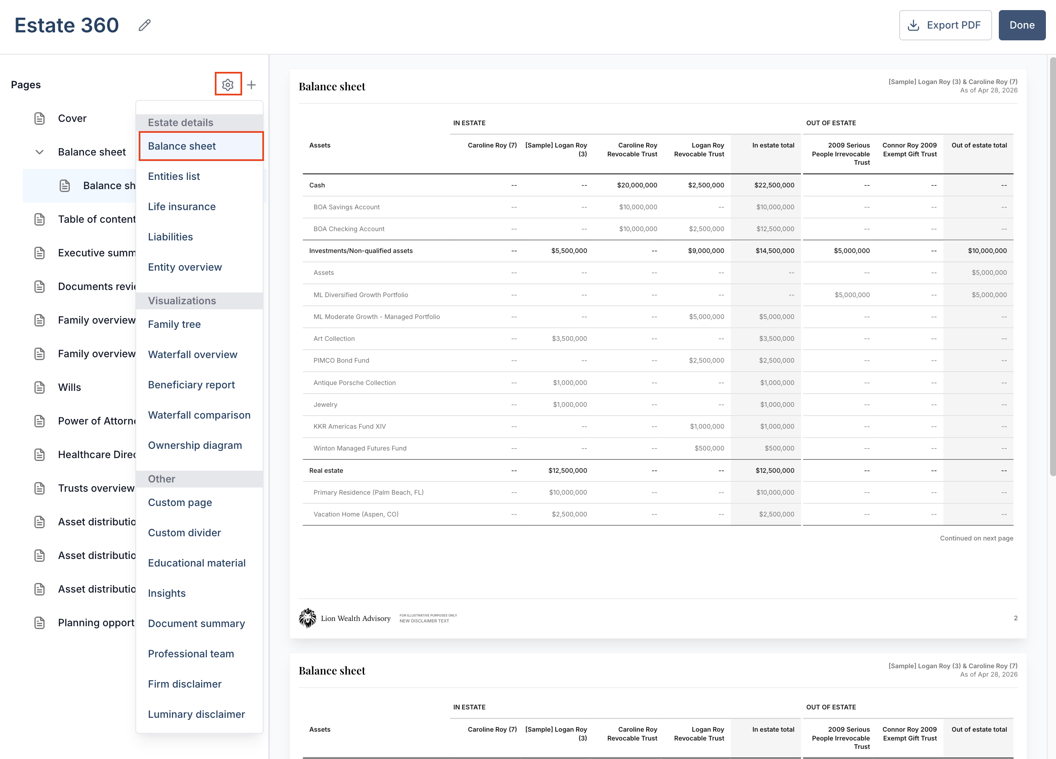The width and height of the screenshot is (1056, 759).
Task: Add a Custom divider
Action: click(199, 533)
